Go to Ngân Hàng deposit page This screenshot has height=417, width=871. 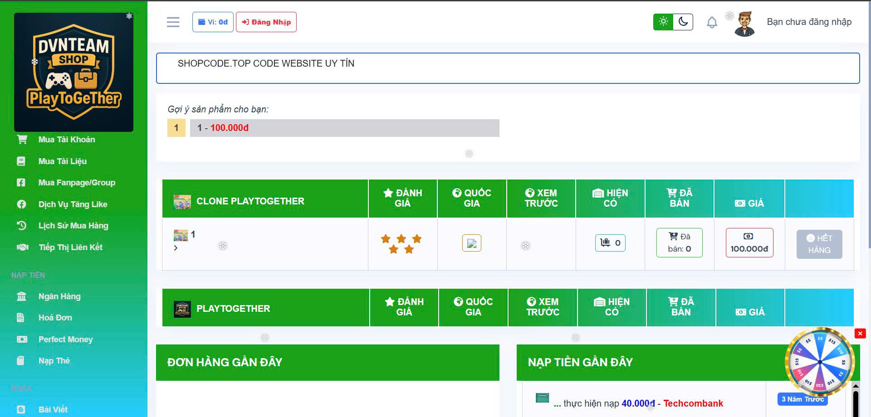(x=59, y=296)
